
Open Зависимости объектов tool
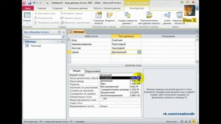[180, 18]
